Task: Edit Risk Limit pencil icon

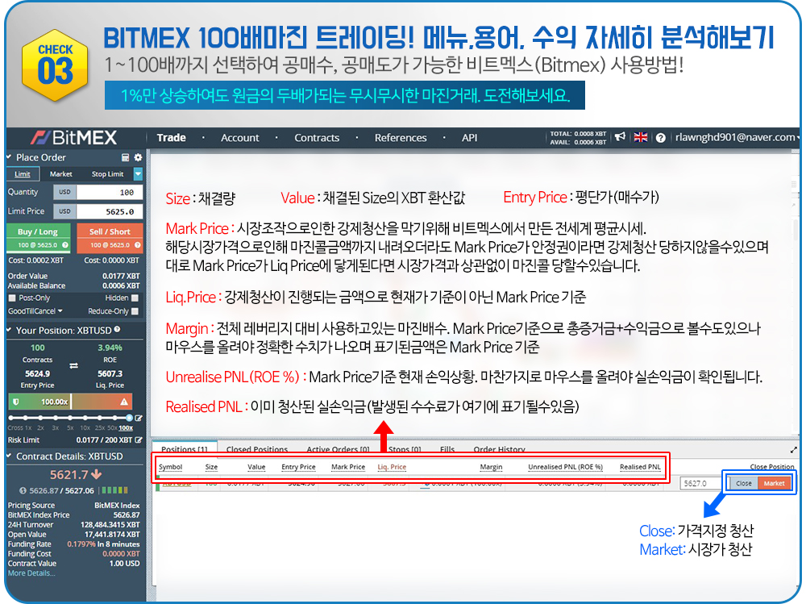Action: tap(139, 439)
